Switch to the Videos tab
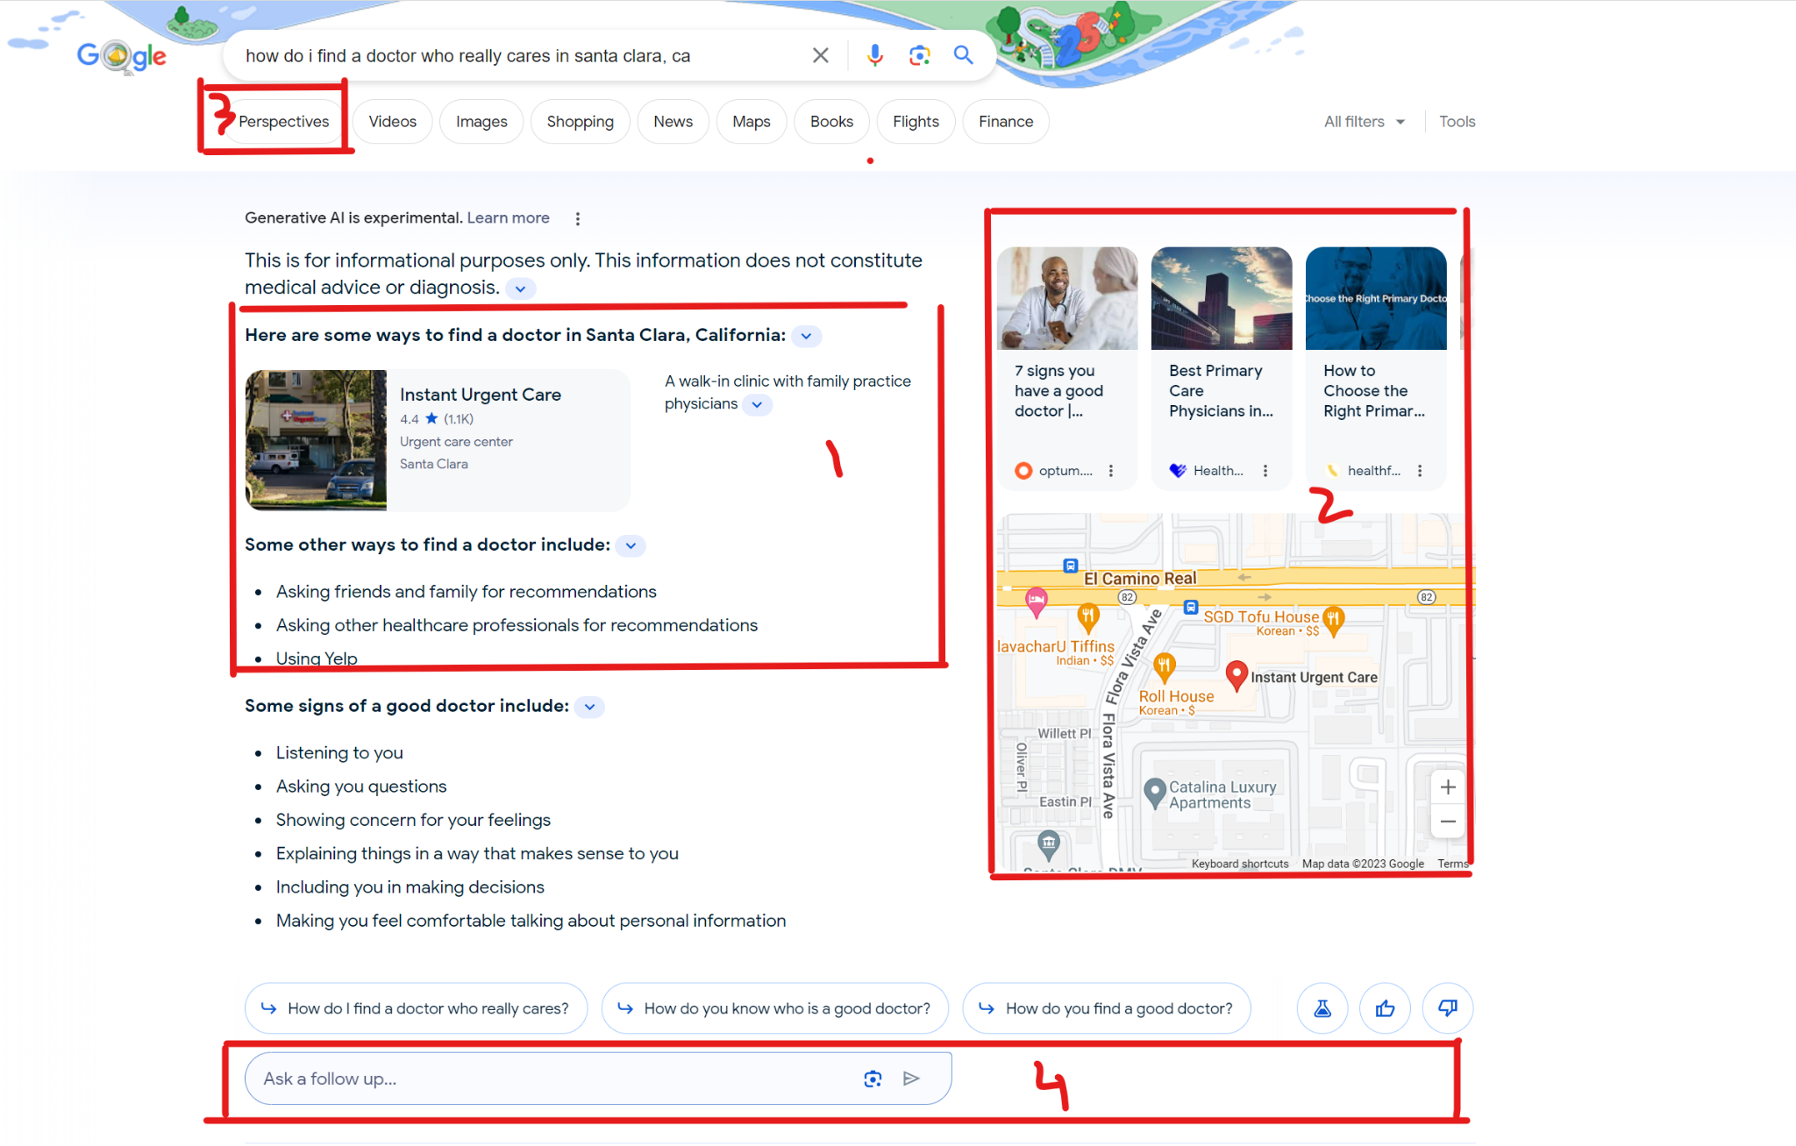Viewport: 1796px width, 1146px height. click(392, 122)
